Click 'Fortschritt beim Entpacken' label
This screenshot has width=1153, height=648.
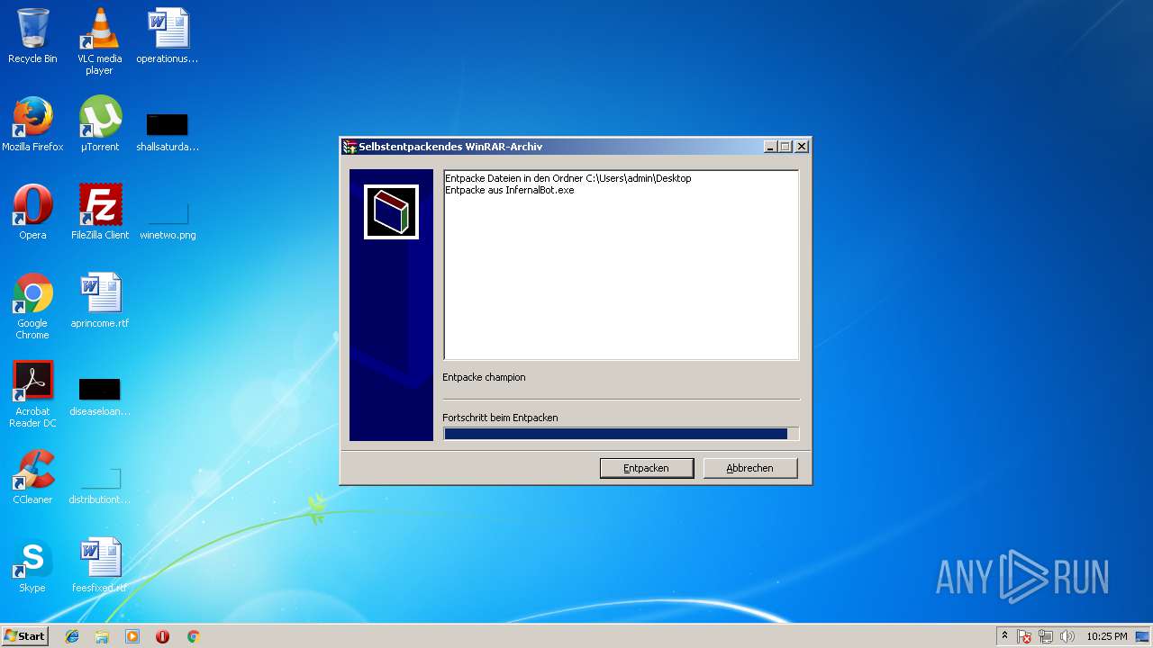(x=501, y=418)
